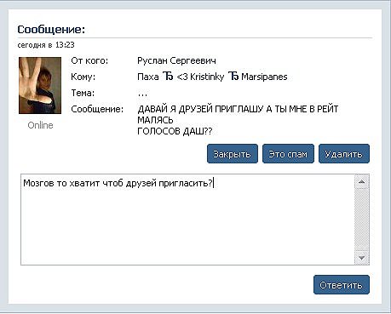
Task: Send reply with Ответить button
Action: click(x=342, y=284)
